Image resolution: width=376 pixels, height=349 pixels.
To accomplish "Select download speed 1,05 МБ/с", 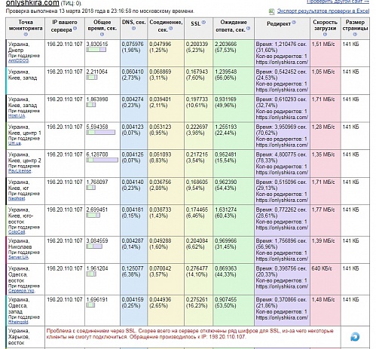I will [x=323, y=72].
